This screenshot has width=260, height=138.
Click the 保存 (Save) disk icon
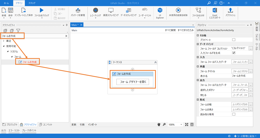(x=10, y=10)
